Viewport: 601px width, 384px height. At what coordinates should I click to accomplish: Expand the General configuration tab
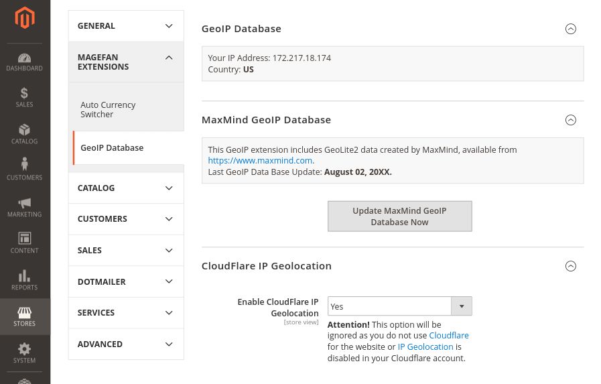click(126, 26)
